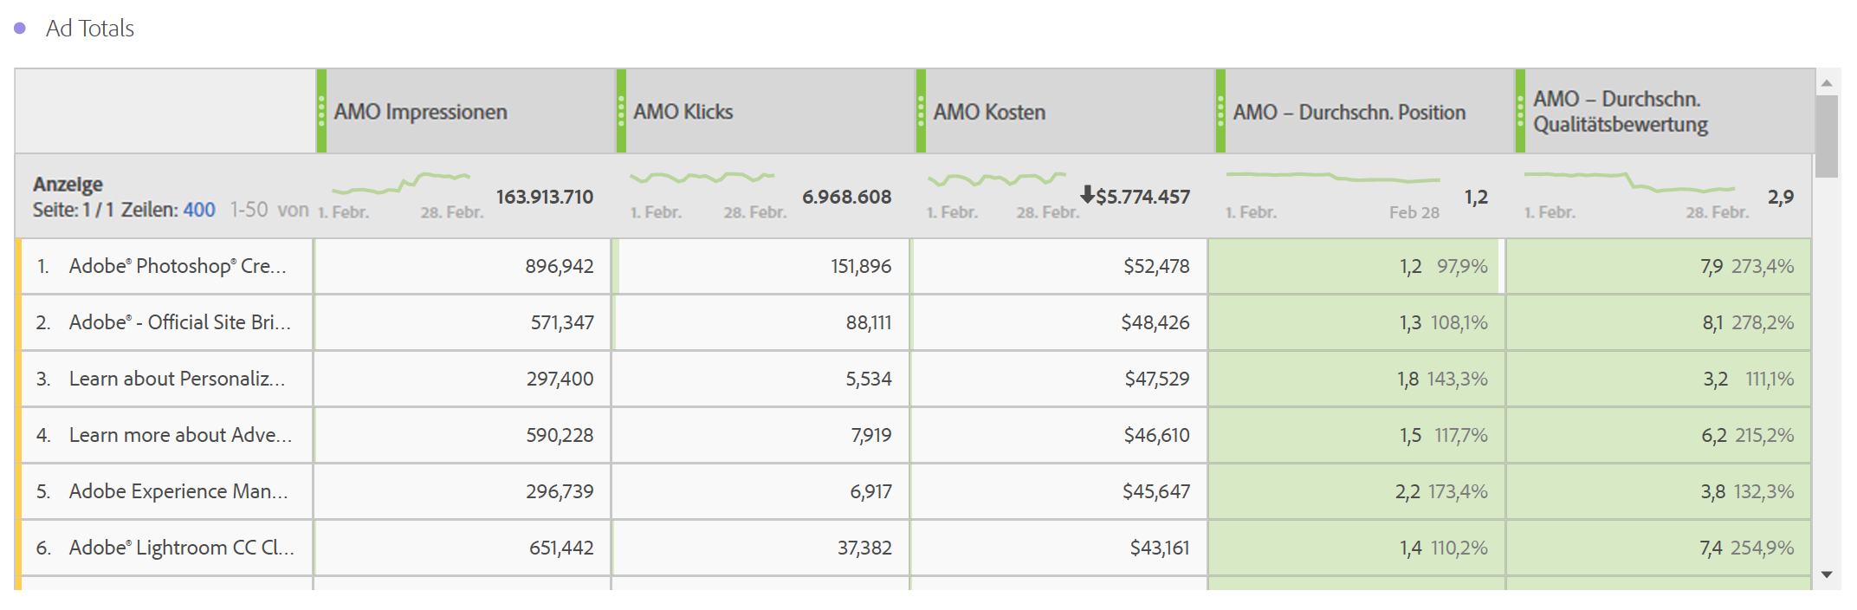Viewport: 1857px width, 610px height.
Task: Click AMO Impressionen column drag handle
Action: coord(321,112)
